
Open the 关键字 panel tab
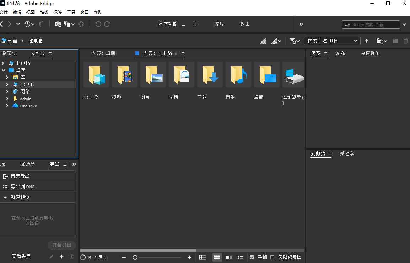click(347, 154)
